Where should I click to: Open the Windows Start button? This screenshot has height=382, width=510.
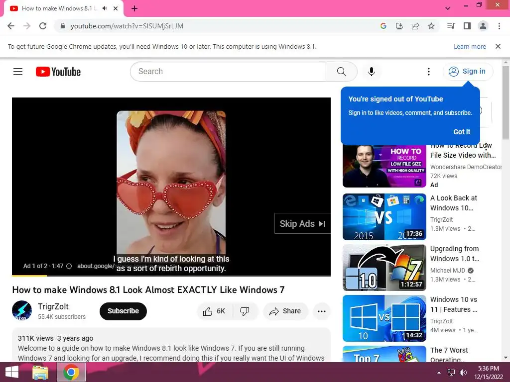coord(12,372)
